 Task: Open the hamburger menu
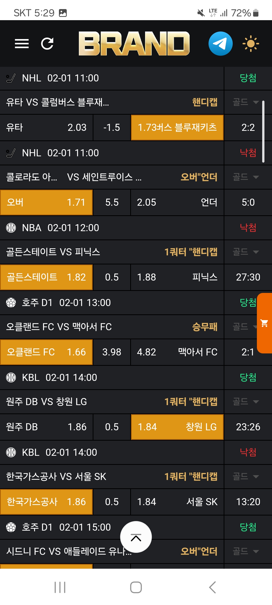click(22, 44)
